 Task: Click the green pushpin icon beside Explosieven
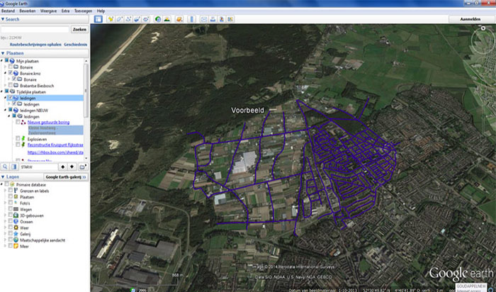(x=23, y=139)
